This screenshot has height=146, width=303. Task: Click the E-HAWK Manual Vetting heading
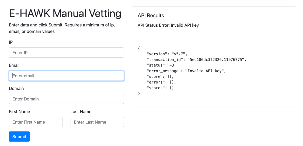65,14
